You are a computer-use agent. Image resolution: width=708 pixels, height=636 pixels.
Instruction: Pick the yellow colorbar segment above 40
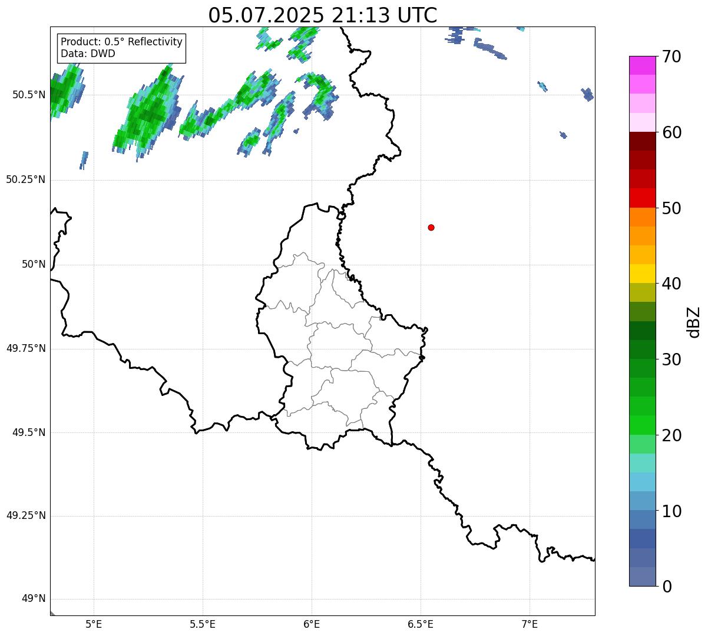tap(642, 274)
